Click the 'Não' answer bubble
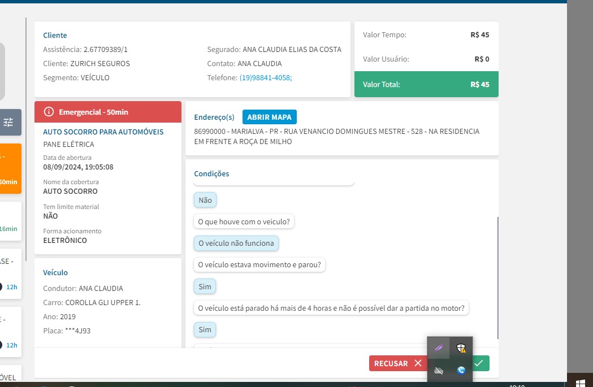Viewport: 593px width, 387px height. coord(205,200)
